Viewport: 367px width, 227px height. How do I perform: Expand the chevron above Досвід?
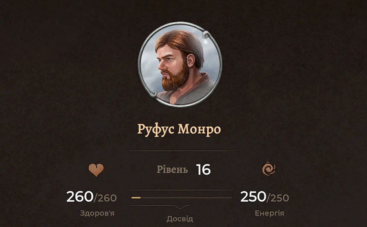[181, 206]
